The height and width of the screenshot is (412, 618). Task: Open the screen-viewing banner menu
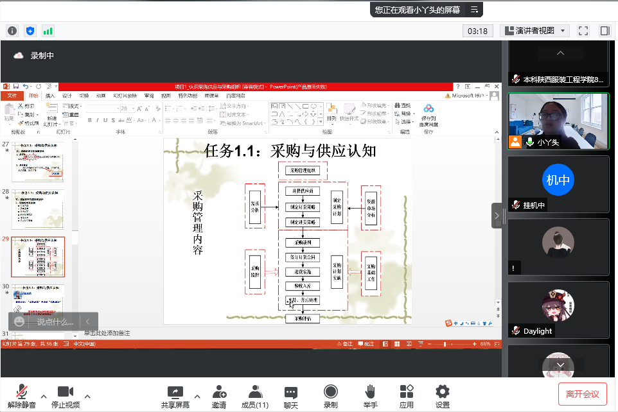(474, 10)
